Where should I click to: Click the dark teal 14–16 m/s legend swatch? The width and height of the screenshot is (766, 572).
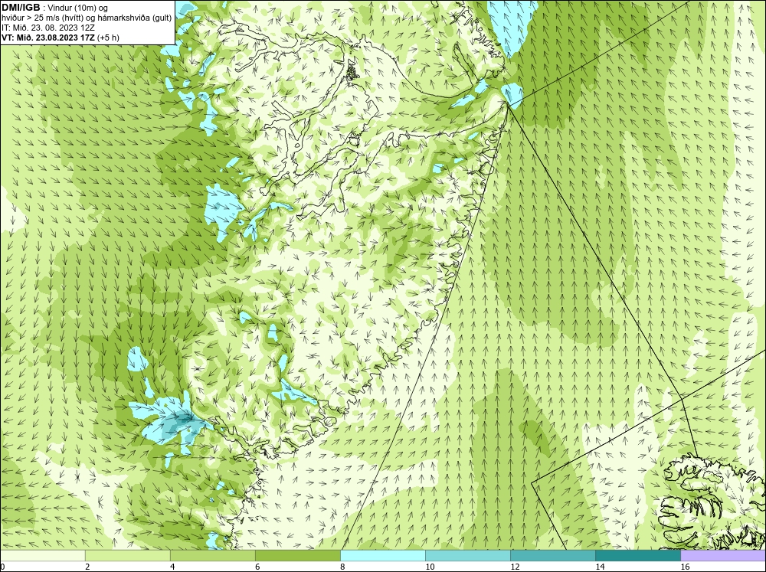point(637,556)
